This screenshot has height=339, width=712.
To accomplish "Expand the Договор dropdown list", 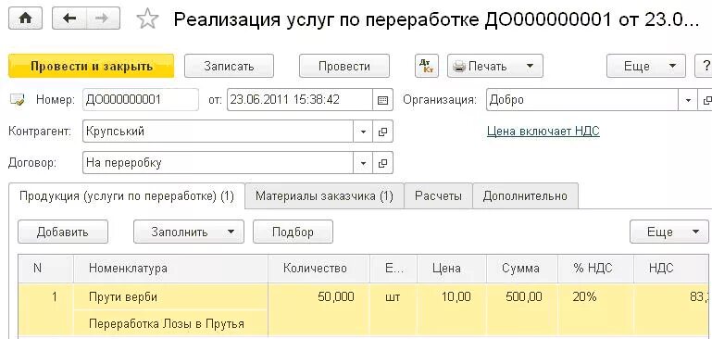I will pyautogui.click(x=363, y=163).
